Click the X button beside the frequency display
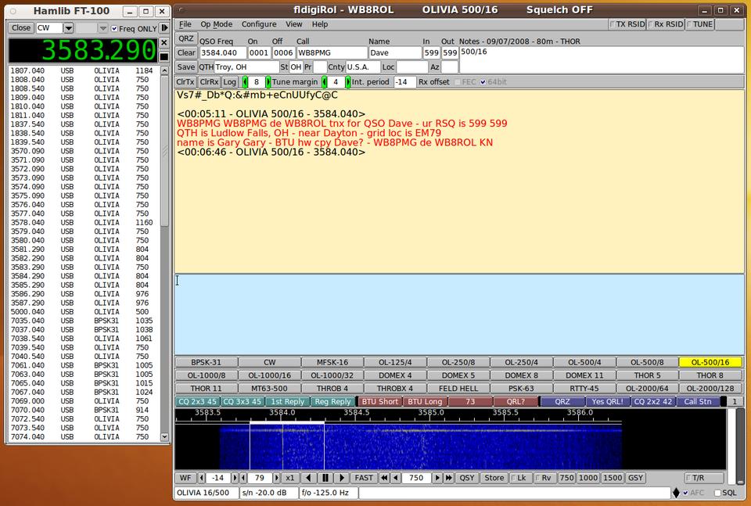Viewport: 751px width, 506px height. (164, 42)
